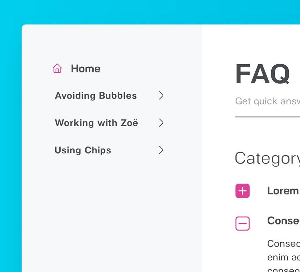Click the FAQ page heading
Image resolution: width=300 pixels, height=272 pixels.
(x=262, y=74)
